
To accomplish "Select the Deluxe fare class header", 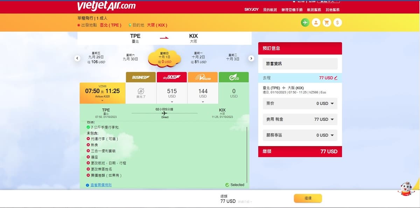I will (x=203, y=77).
